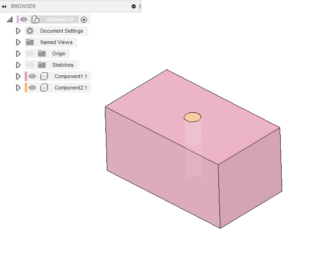The width and height of the screenshot is (312, 260).
Task: Expand Document Settings node
Action: tap(18, 31)
